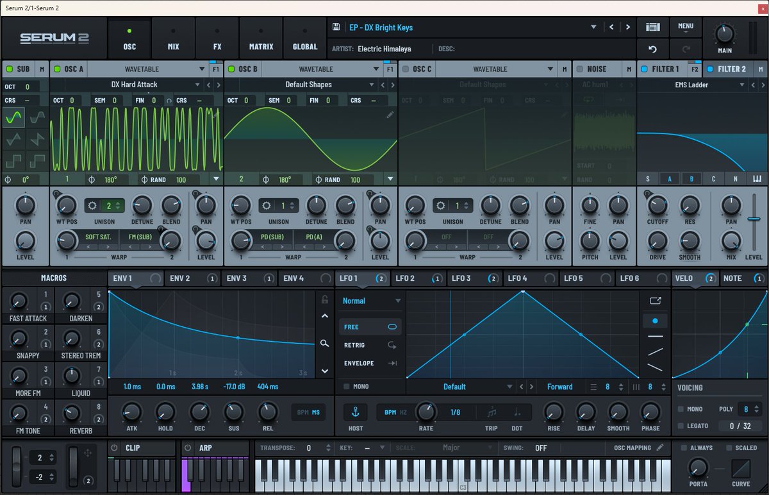Select the LFO rising ramp shape tool
Screen dimensions: 769x495
[655, 351]
